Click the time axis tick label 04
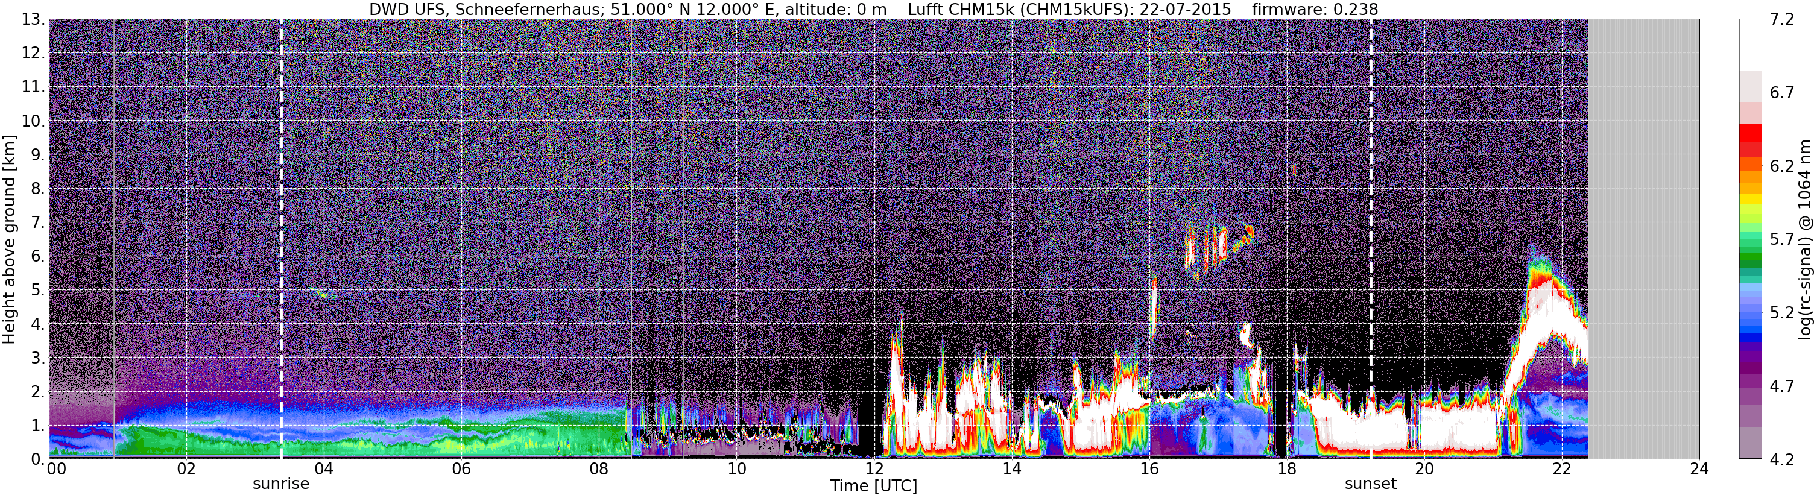Screen dimensions: 1817x498 coord(324,469)
